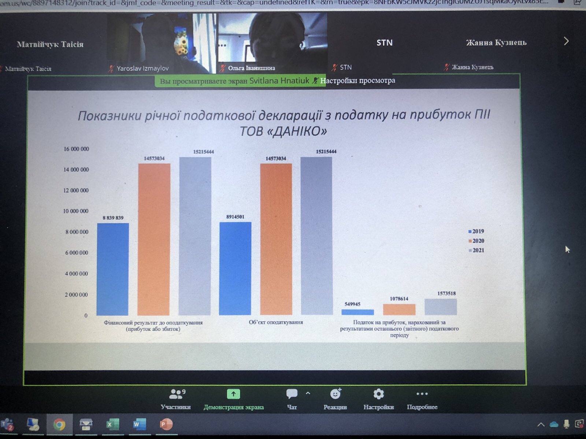Open Zoom Settings (Настройки) gear
Screen dimensions: 586x439
378,399
